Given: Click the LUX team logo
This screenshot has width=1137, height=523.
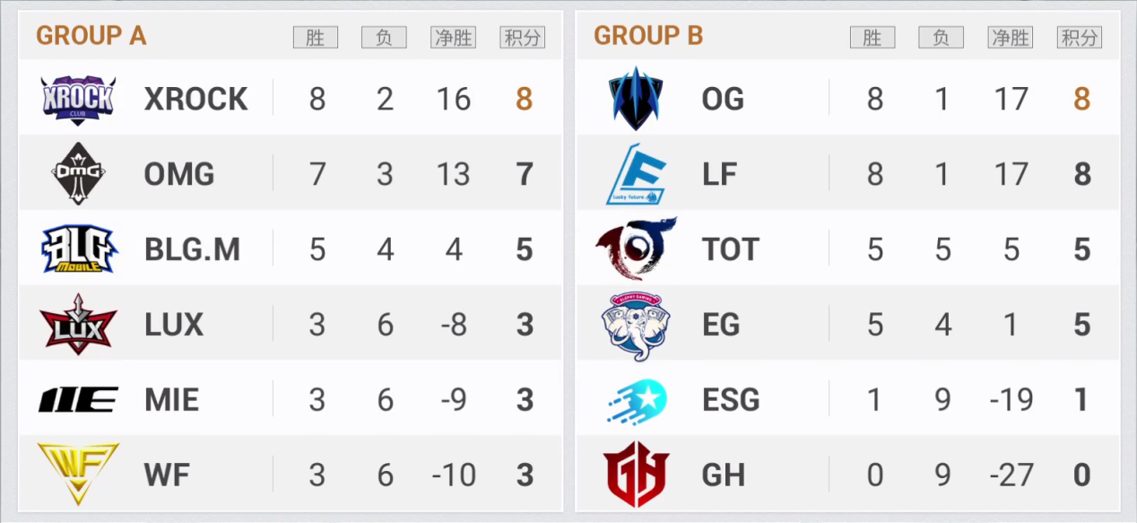Looking at the screenshot, I should click(x=78, y=324).
